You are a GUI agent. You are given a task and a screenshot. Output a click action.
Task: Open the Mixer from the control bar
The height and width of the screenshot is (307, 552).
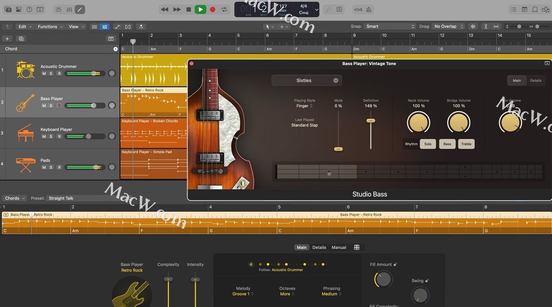[x=69, y=10]
